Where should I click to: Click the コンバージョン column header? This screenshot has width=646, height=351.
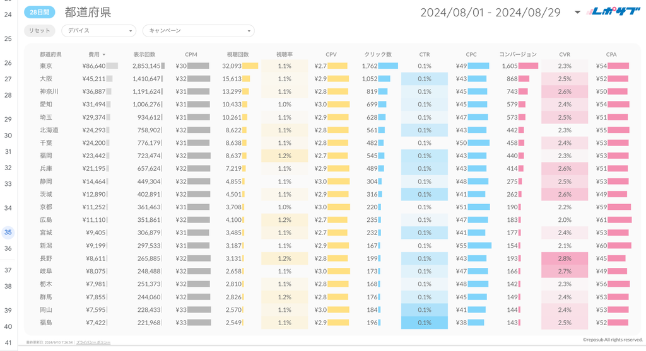(x=518, y=55)
